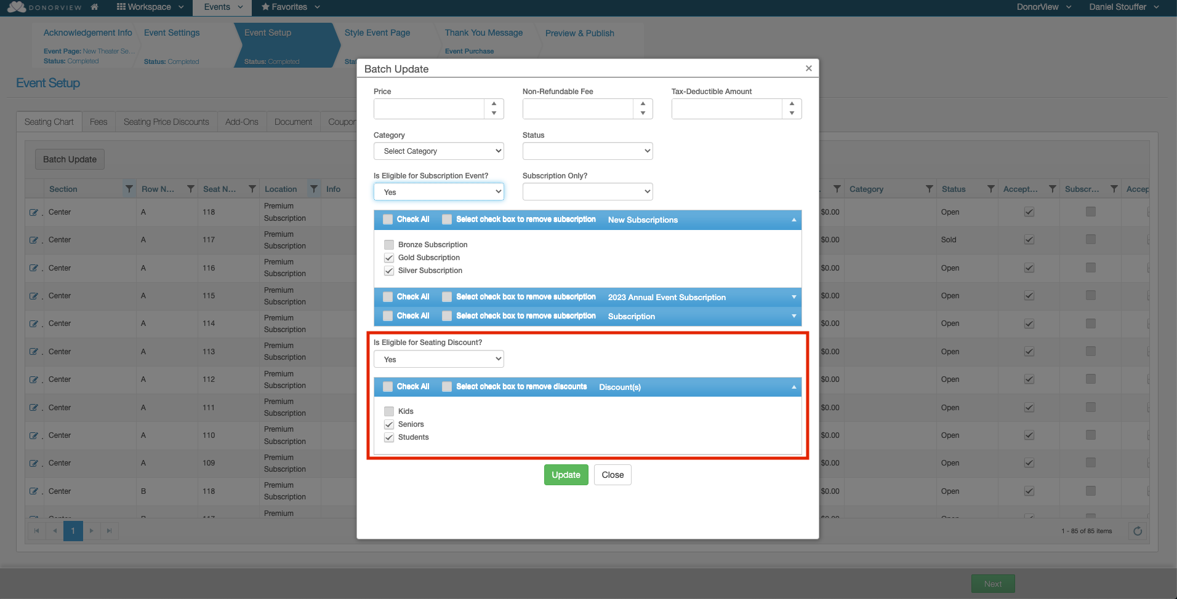Edit the seat 114 row record

tap(33, 323)
